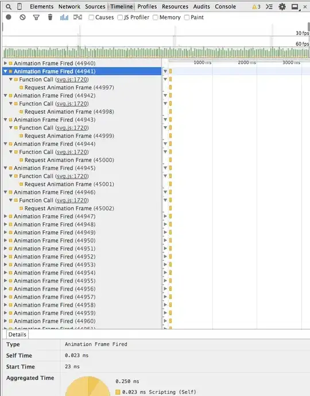Collapse Animation Frame Fired (44942)

coord(5,96)
